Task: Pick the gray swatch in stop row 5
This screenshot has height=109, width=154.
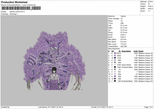Action: 115,62
